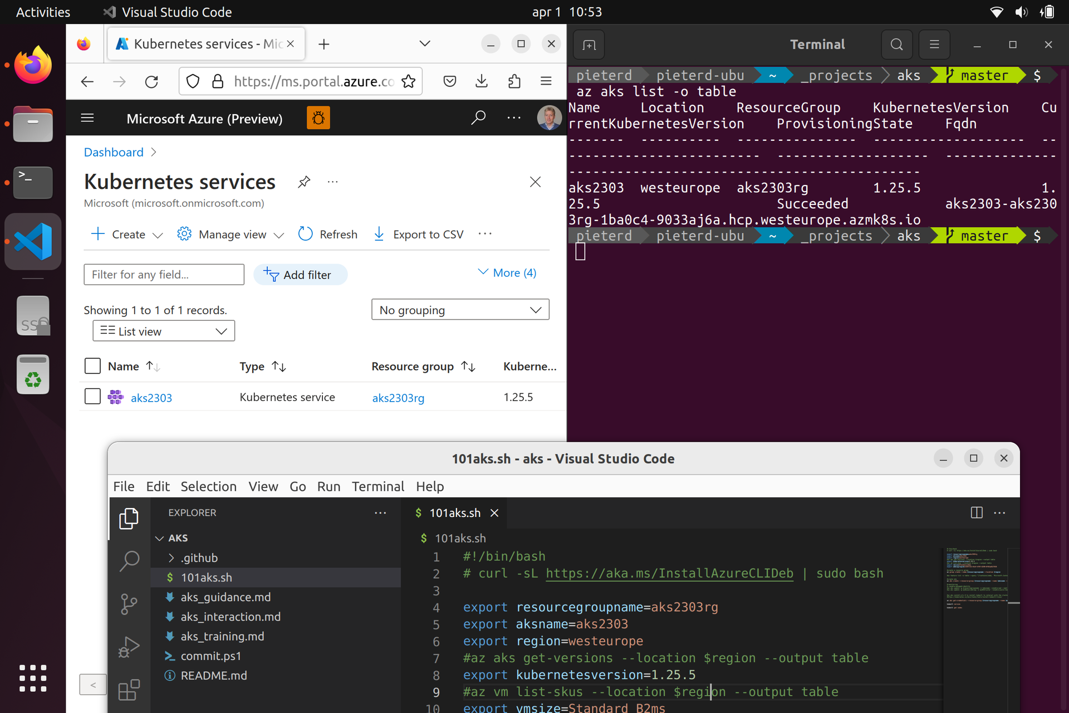Image resolution: width=1069 pixels, height=713 pixels.
Task: Open the Selection menu
Action: coord(208,486)
